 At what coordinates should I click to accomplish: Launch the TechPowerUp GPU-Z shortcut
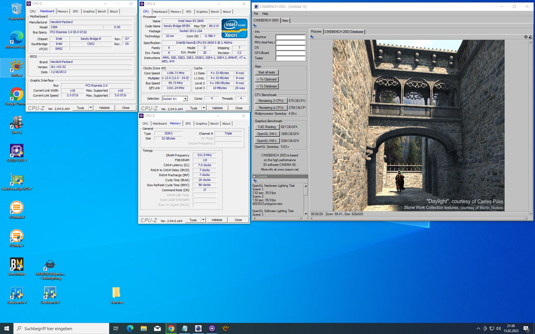(16, 182)
